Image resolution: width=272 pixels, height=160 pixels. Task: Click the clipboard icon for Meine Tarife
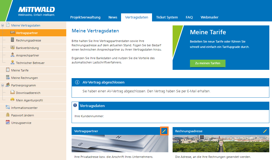(8, 70)
